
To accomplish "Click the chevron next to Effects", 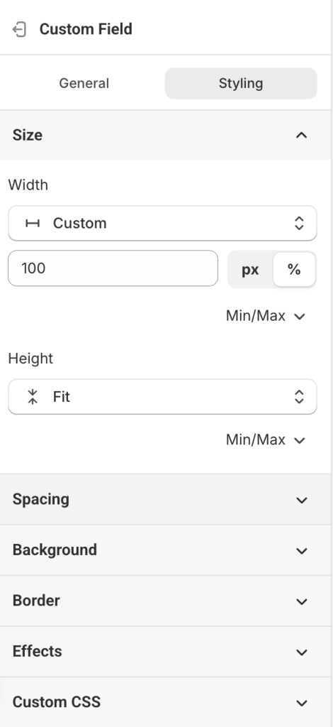I will point(302,652).
